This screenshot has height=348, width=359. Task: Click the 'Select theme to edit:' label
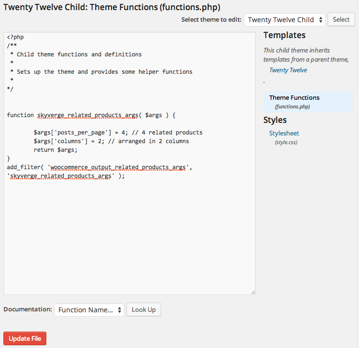click(211, 20)
